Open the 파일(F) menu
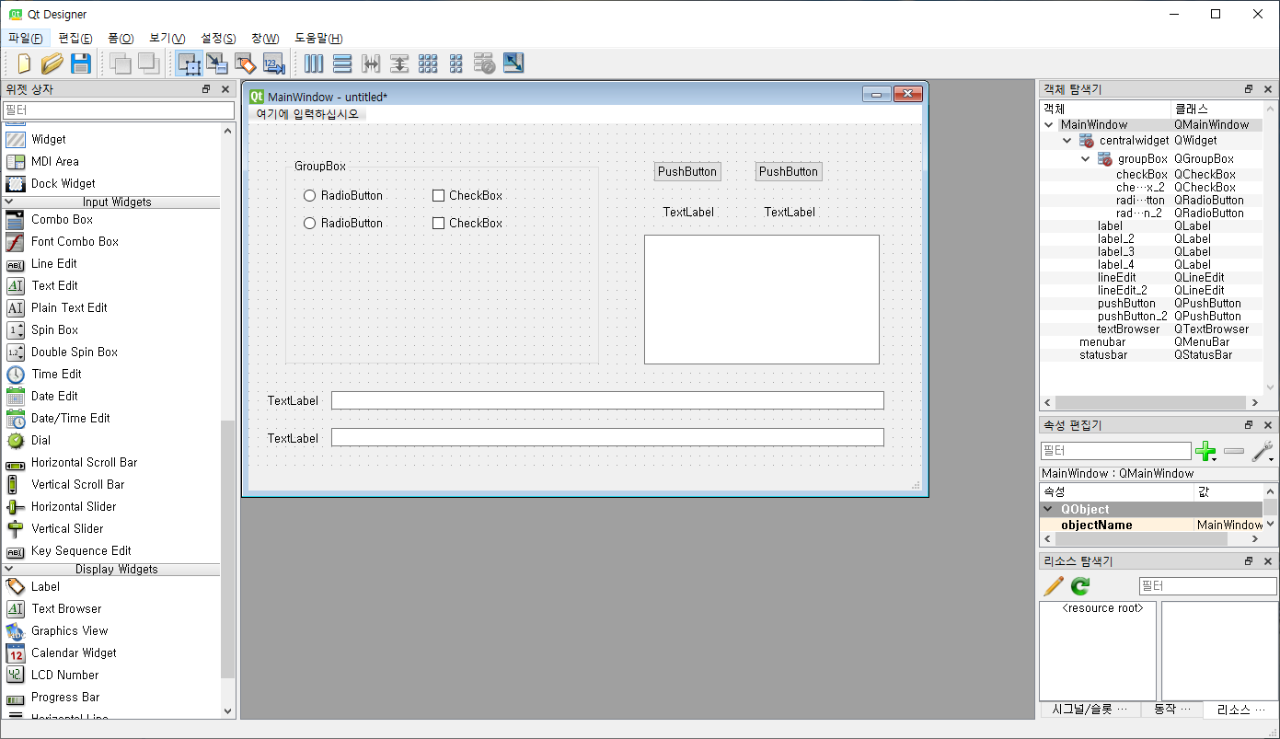 tap(25, 38)
